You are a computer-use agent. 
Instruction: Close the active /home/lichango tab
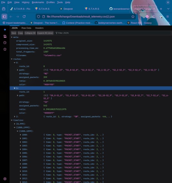tap(154, 9)
